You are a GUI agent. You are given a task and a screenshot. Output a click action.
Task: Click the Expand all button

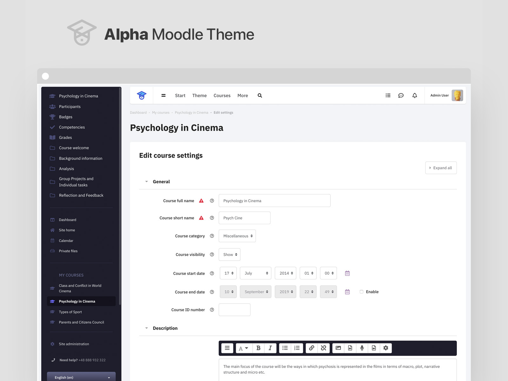(x=441, y=168)
